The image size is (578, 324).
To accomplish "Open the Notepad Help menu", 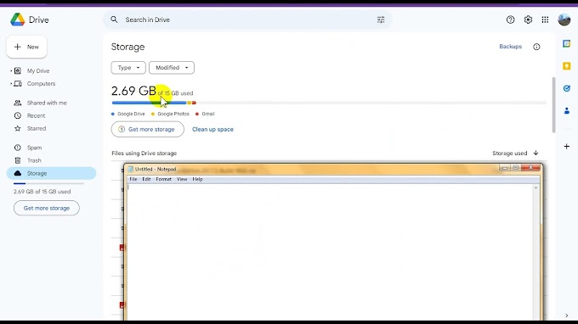I will point(197,179).
